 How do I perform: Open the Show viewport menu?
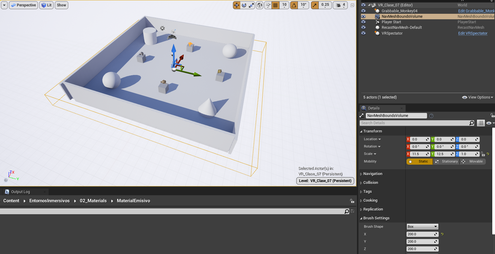pyautogui.click(x=61, y=5)
